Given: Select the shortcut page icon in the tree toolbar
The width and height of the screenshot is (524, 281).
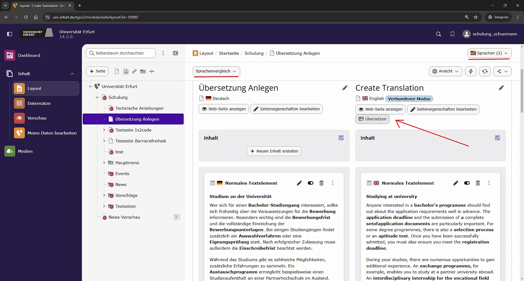Looking at the screenshot, I should coord(126,71).
